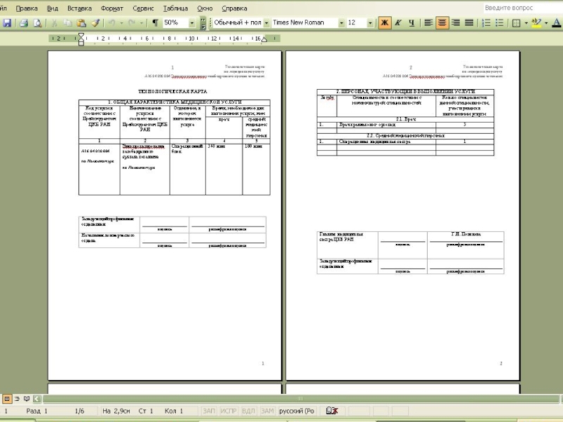Viewport: 563px width, 422px height.
Task: Click the spelling check status icon
Action: click(x=331, y=411)
